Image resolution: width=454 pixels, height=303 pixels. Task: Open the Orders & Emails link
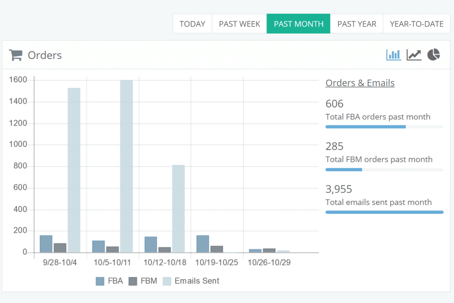click(360, 83)
